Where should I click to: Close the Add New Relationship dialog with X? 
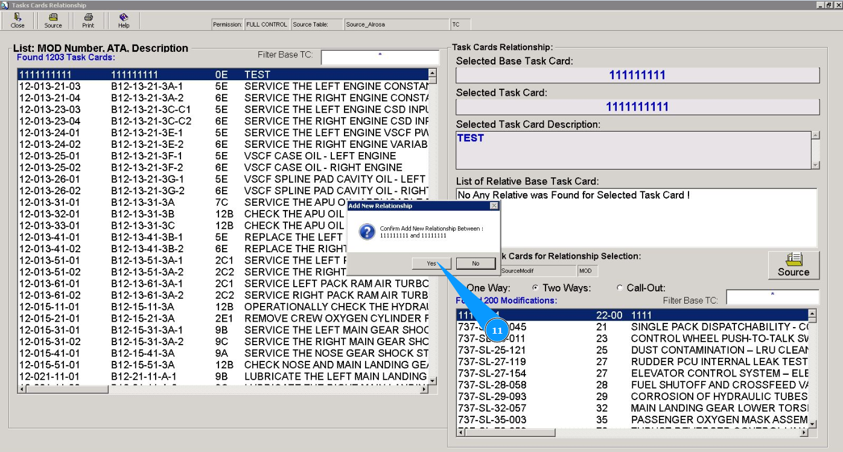494,206
